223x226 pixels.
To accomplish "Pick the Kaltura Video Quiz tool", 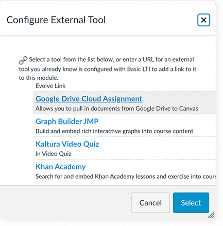I will (67, 144).
